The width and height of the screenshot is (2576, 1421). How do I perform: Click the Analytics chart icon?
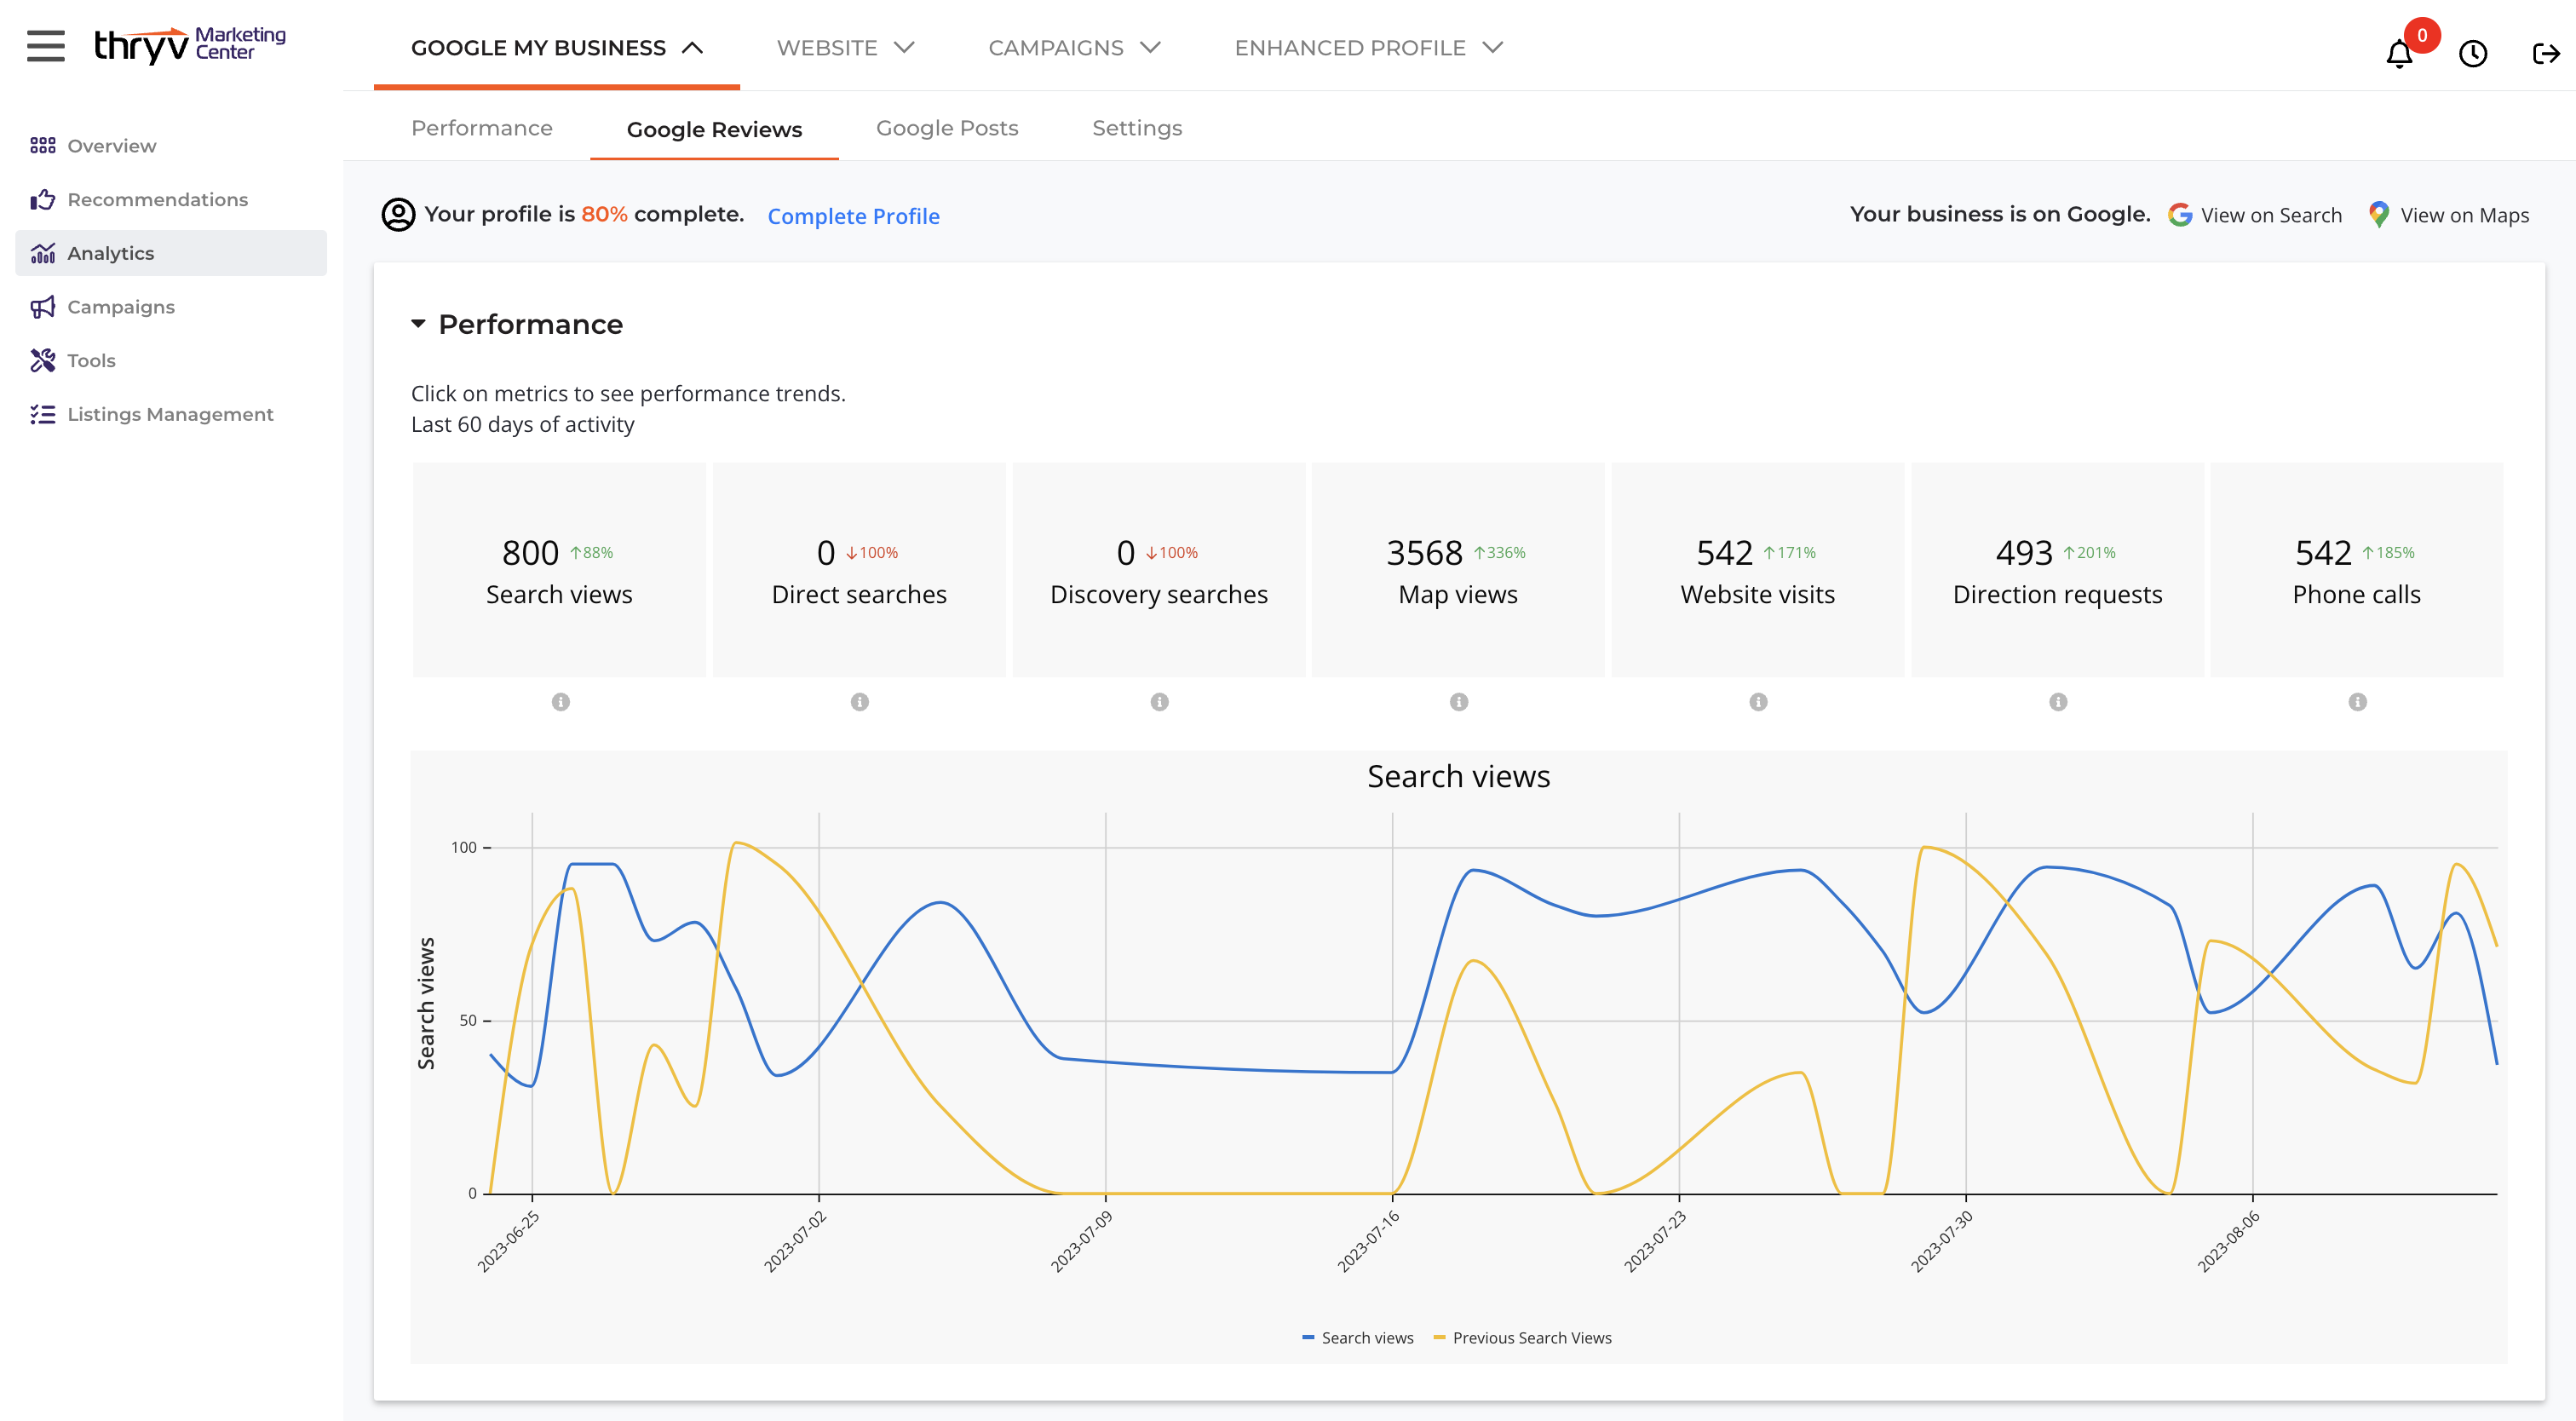coord(42,253)
